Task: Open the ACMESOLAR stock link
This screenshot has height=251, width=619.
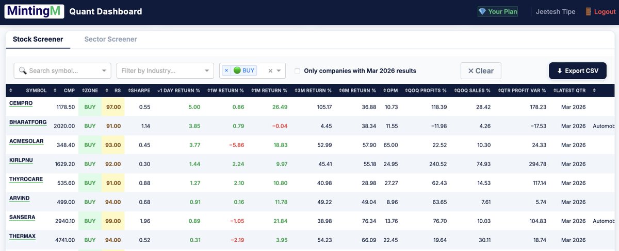Action: coord(26,141)
